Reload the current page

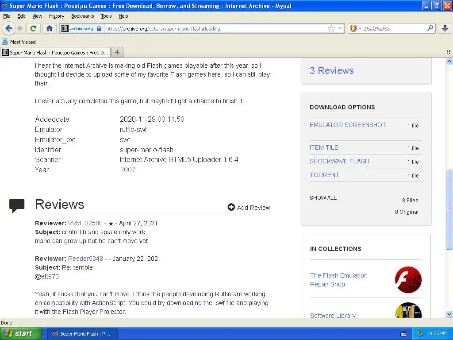pyautogui.click(x=34, y=28)
